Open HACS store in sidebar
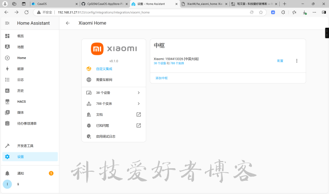This screenshot has width=329, height=194. tap(30, 101)
